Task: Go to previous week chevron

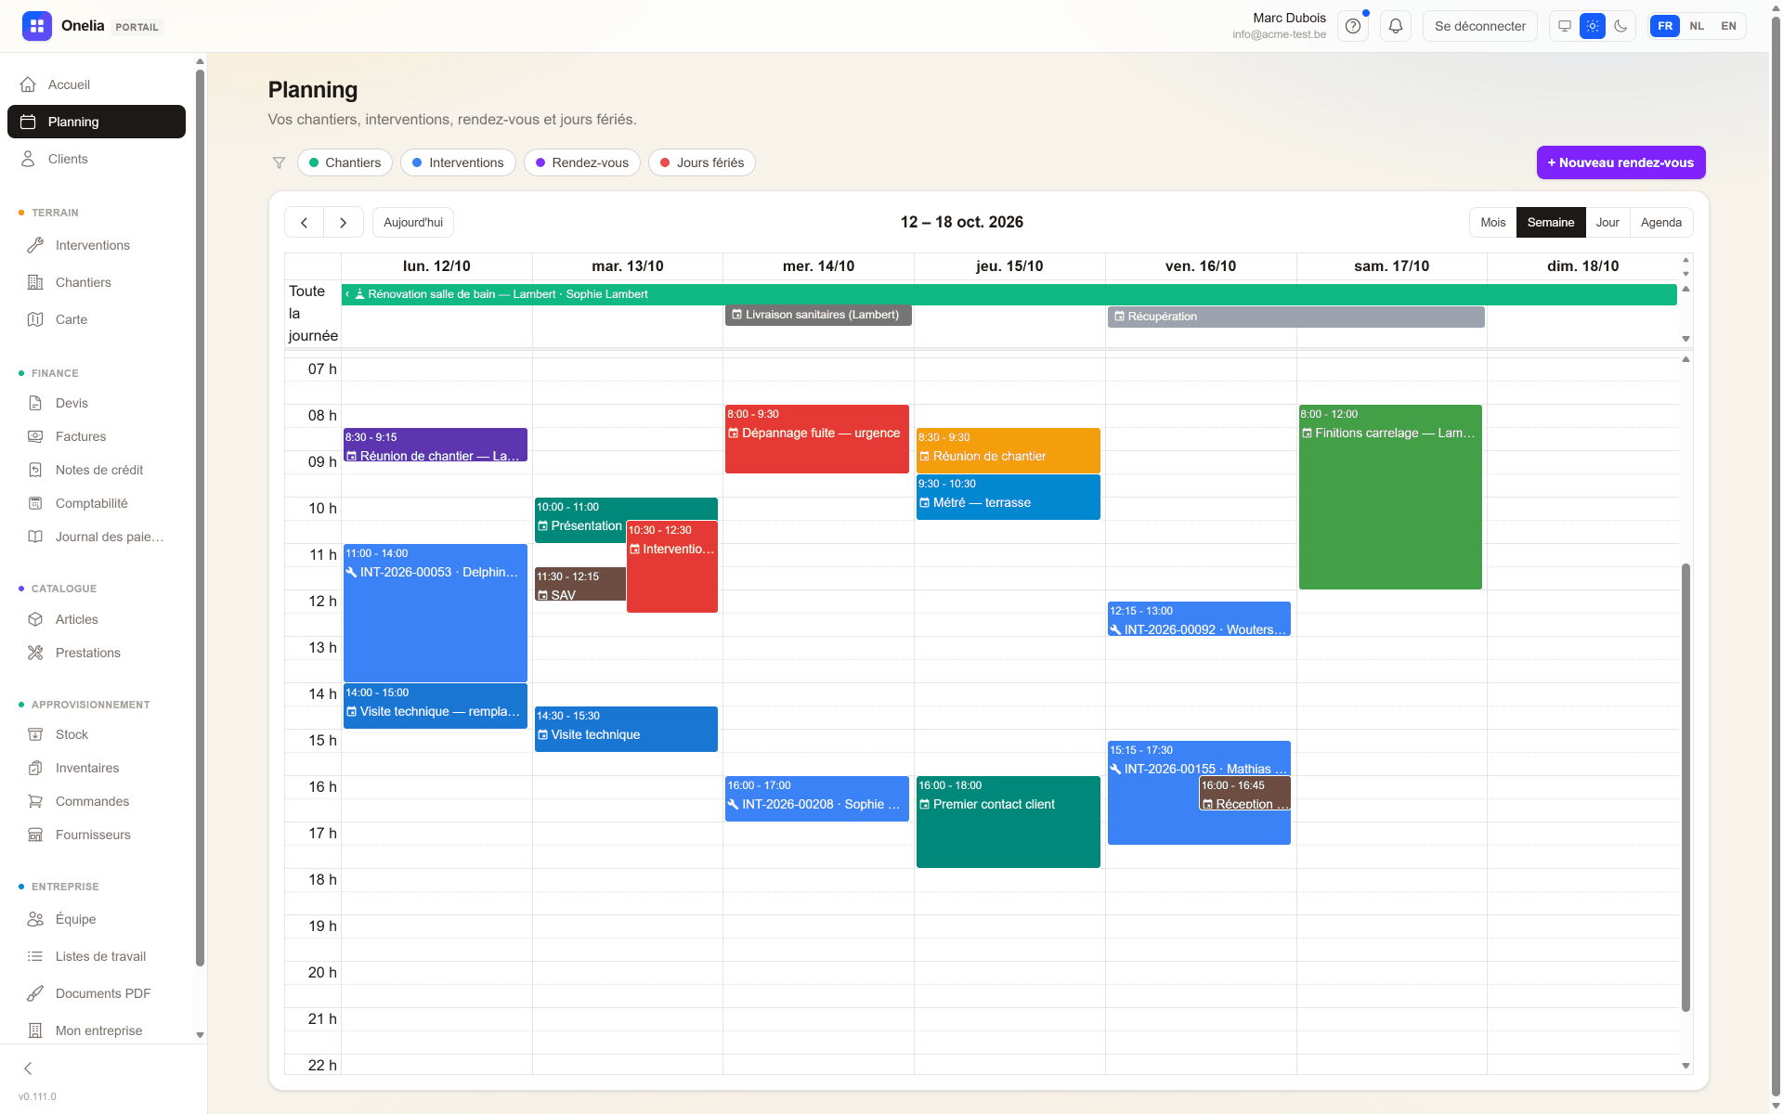Action: pyautogui.click(x=304, y=223)
